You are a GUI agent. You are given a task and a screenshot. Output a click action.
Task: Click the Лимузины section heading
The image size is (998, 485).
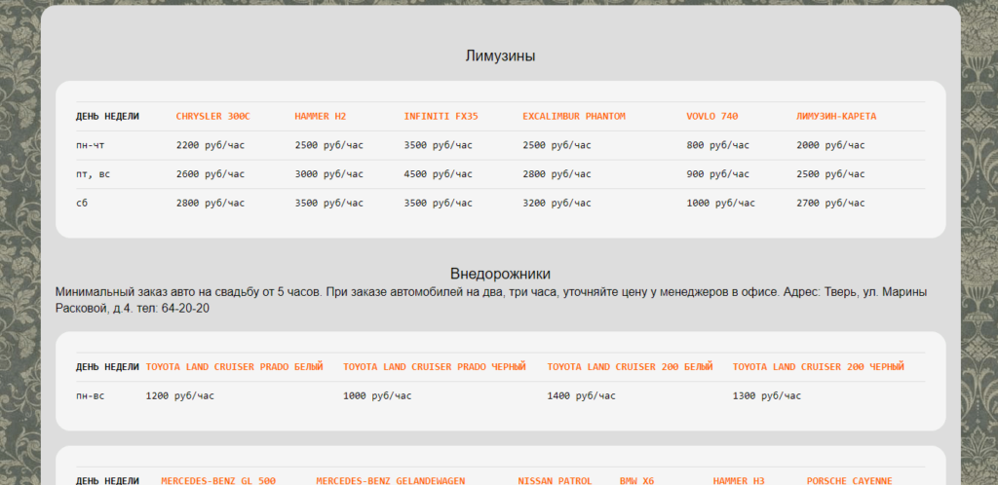pyautogui.click(x=500, y=56)
